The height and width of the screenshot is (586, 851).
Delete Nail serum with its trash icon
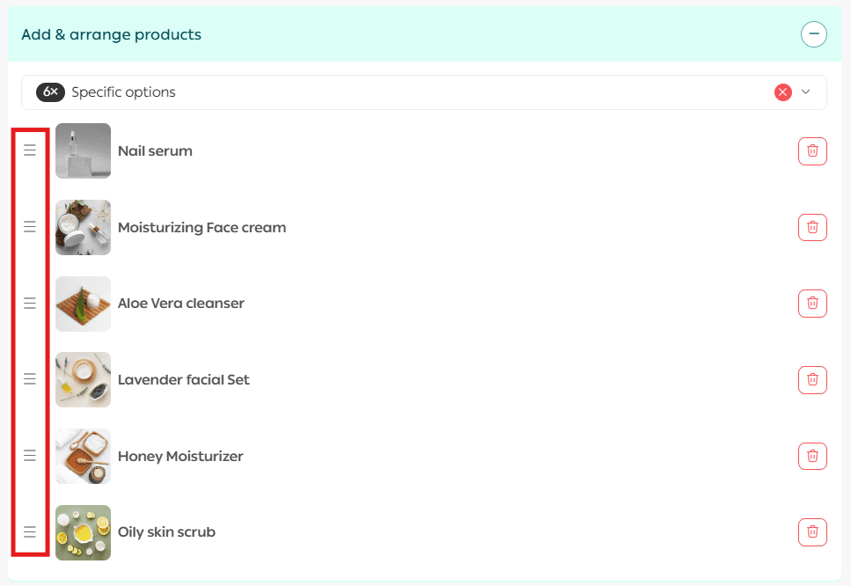(812, 151)
